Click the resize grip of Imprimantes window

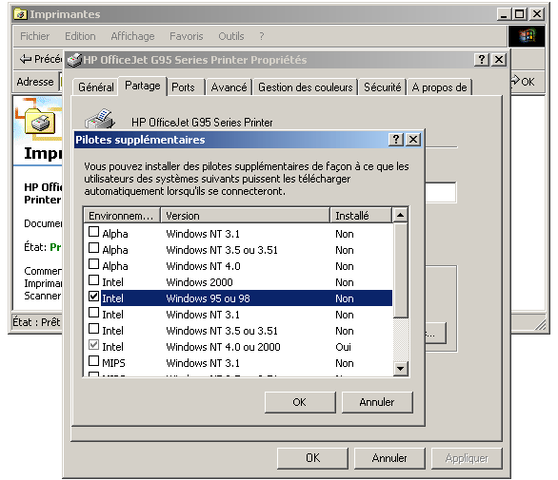[540, 324]
